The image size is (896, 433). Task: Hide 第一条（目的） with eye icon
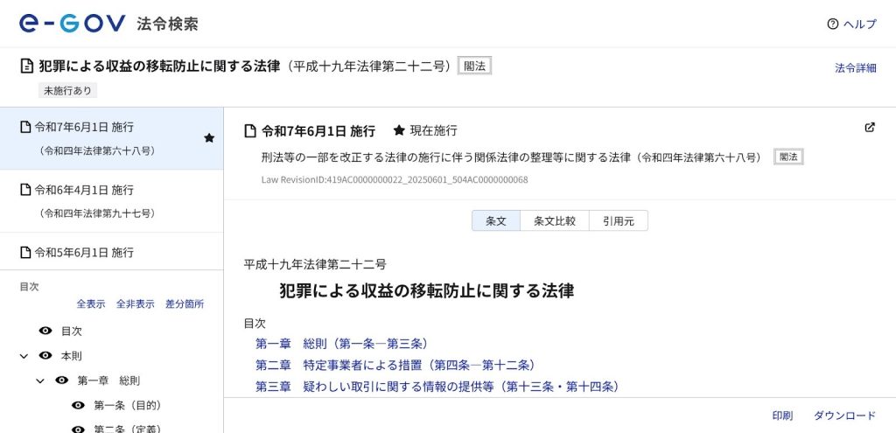pyautogui.click(x=78, y=405)
